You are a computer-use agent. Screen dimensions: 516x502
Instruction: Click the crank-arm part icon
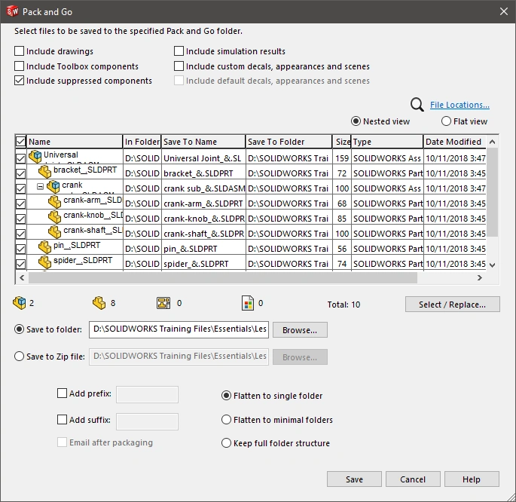(55, 201)
